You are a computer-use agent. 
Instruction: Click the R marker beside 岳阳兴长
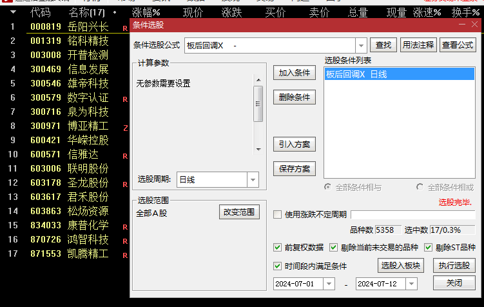[x=125, y=28]
